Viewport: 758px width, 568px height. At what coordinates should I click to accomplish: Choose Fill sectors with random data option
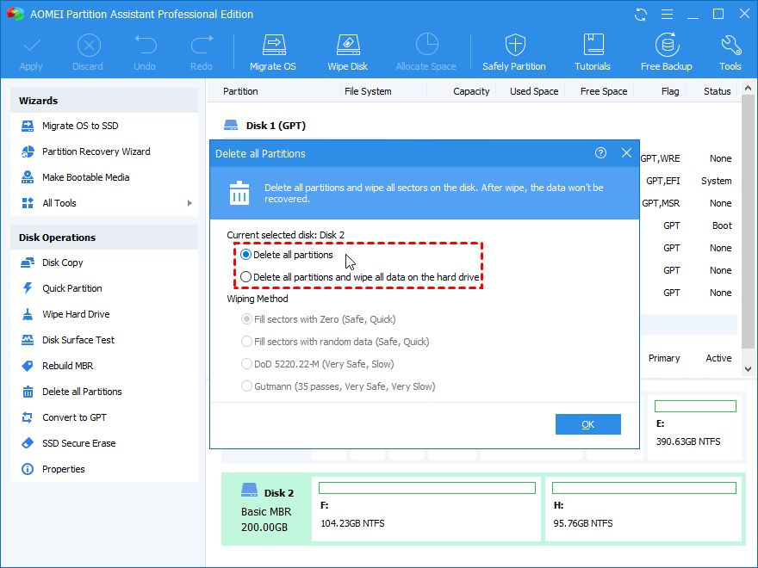pos(246,342)
